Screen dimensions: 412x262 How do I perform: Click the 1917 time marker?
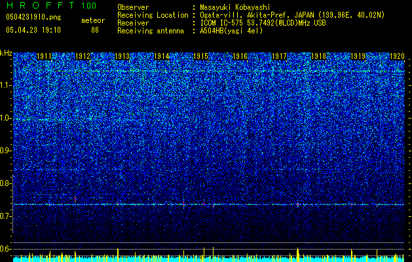click(279, 56)
